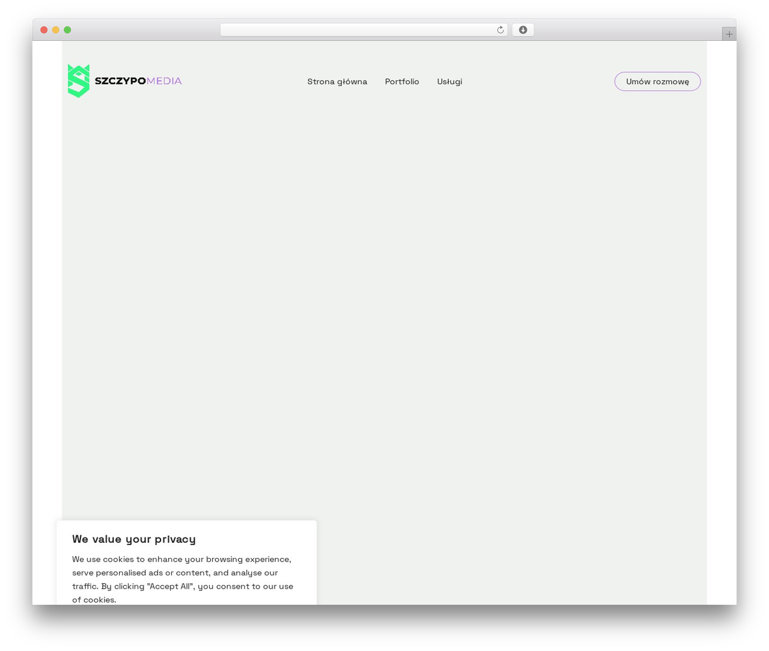Focus the browser address bar
769x651 pixels.
click(363, 30)
